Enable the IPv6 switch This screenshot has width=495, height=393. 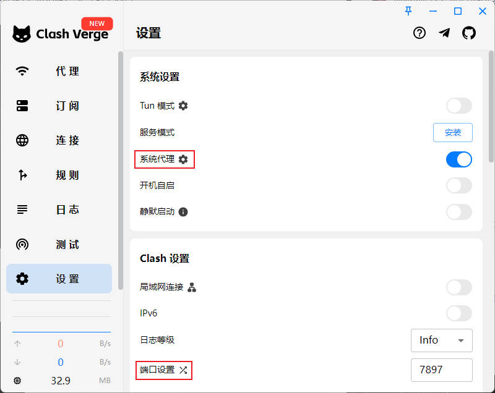pyautogui.click(x=459, y=313)
